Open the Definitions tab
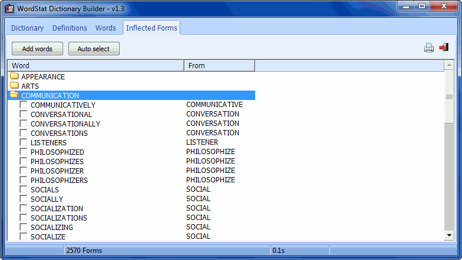Image resolution: width=462 pixels, height=260 pixels. (70, 28)
